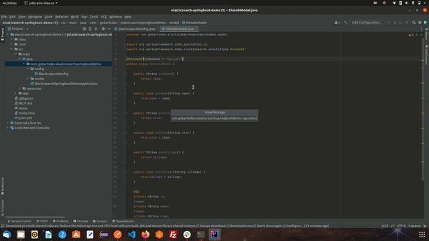Open Ubuntu Software in dock
The height and width of the screenshot is (241, 429).
76,234
